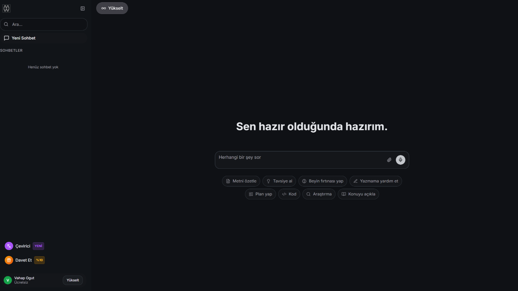Click the YENİ badge next to Çevirici

click(38, 246)
